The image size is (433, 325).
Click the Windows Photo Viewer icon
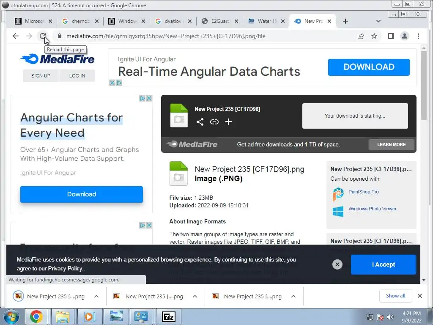pyautogui.click(x=338, y=212)
